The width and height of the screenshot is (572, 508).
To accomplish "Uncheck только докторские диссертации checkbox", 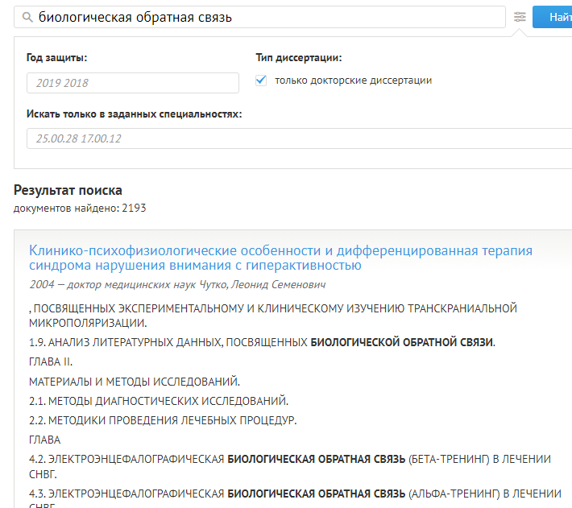I will [x=261, y=81].
